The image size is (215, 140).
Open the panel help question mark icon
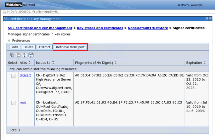[207, 18]
